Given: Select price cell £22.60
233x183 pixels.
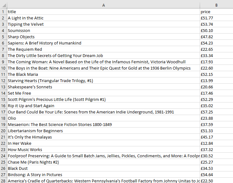Looking at the screenshot, I should (x=216, y=68).
